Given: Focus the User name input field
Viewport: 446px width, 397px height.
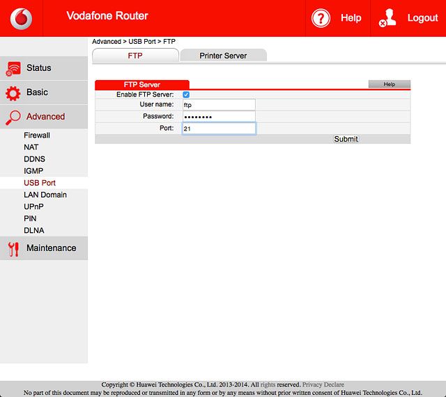Looking at the screenshot, I should click(x=219, y=105).
